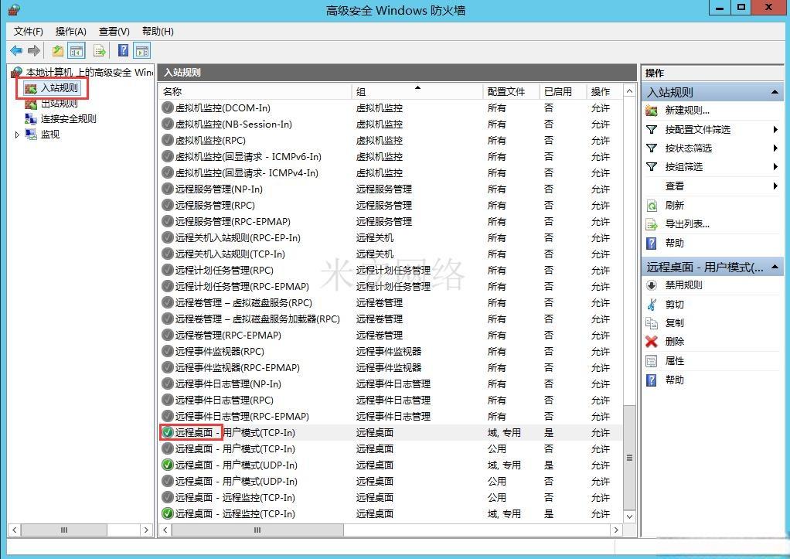Select the 虚拟机监控(NB-Session-In) rule row
The image size is (790, 559).
[391, 124]
